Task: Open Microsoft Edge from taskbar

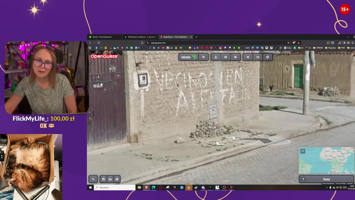Action: coord(153,187)
